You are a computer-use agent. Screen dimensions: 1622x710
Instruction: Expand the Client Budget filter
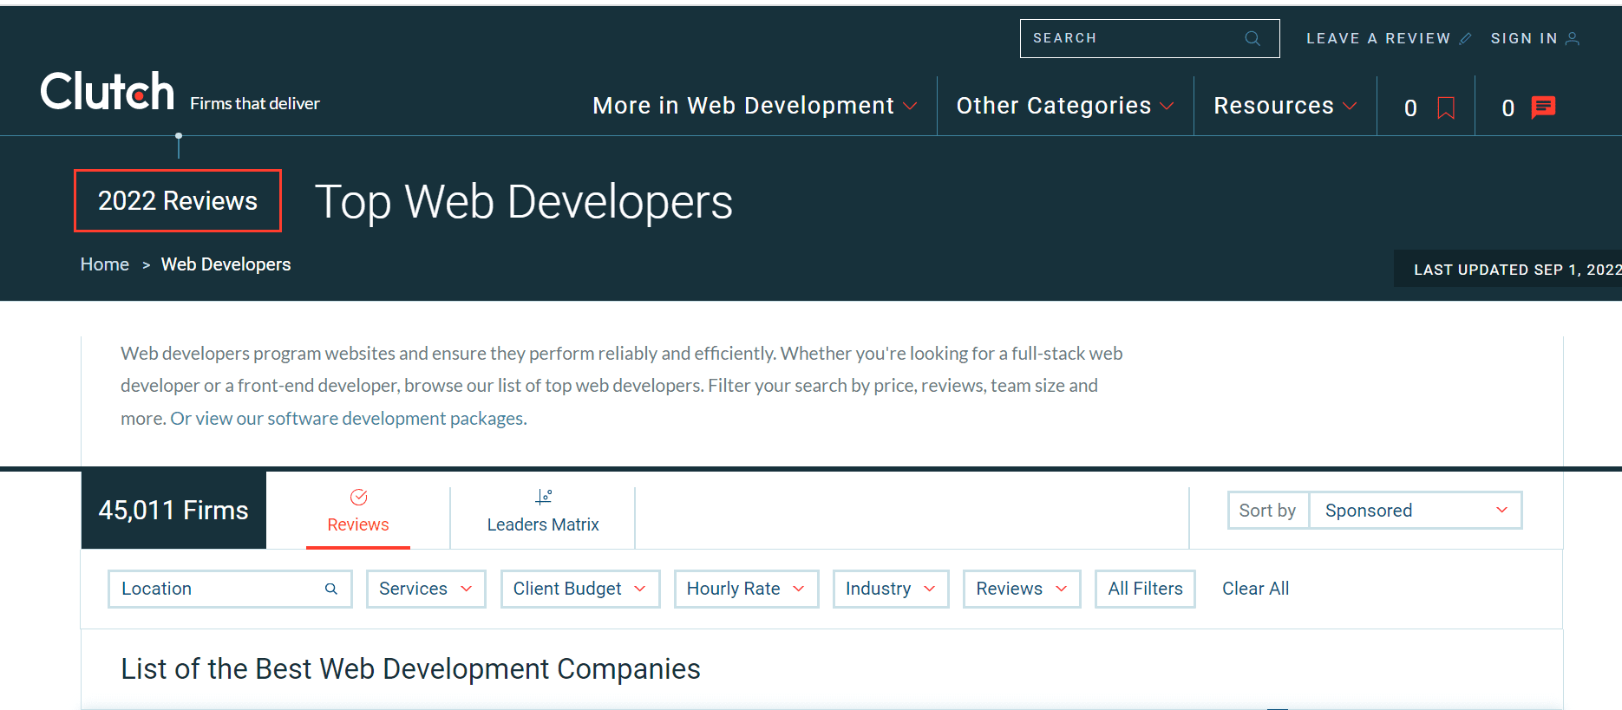pos(579,589)
